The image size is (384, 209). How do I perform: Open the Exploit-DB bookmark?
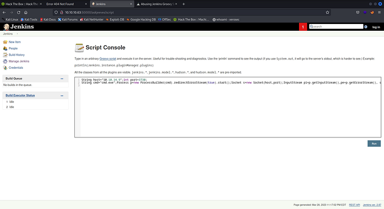point(115,20)
